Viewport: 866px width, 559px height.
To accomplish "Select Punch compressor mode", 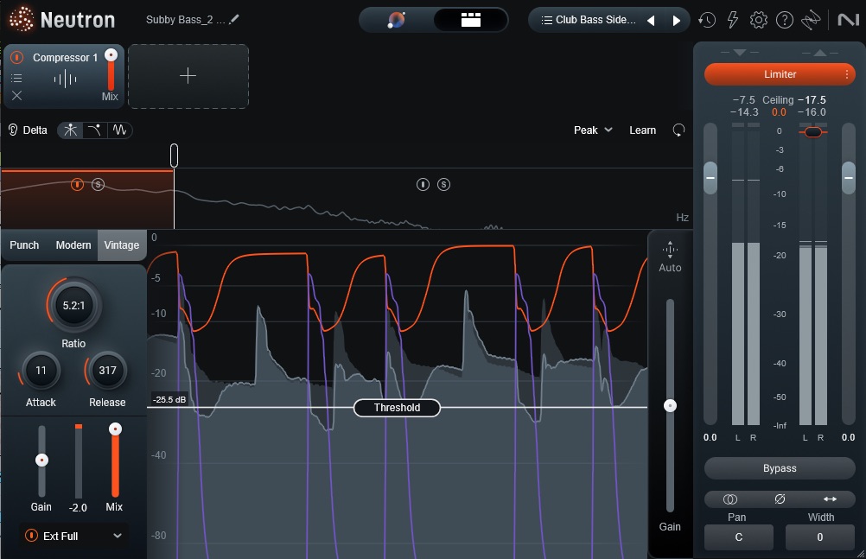I will click(24, 245).
